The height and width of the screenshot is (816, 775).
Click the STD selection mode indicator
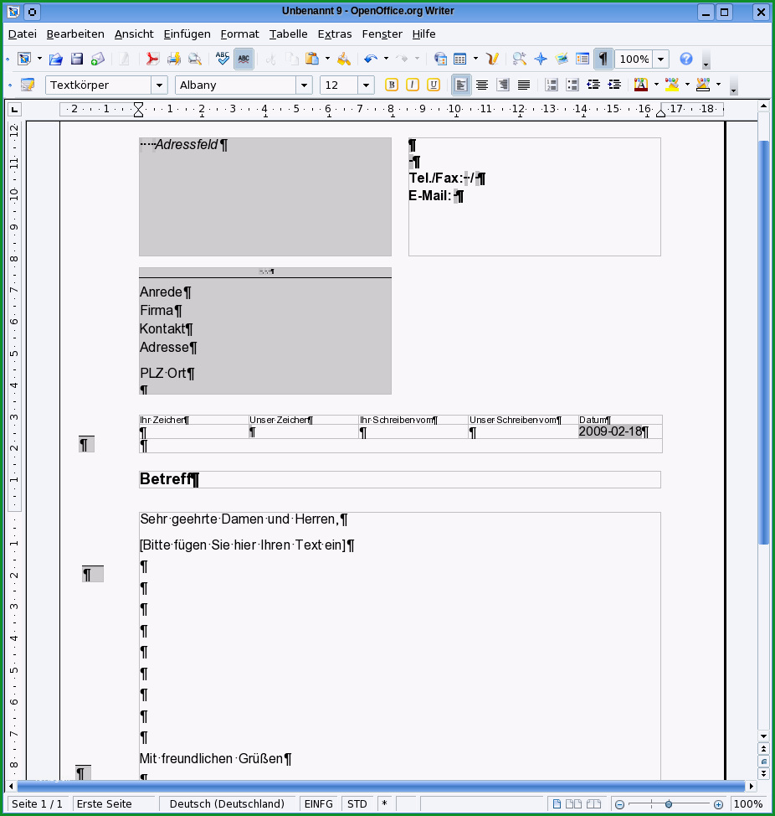click(x=357, y=804)
